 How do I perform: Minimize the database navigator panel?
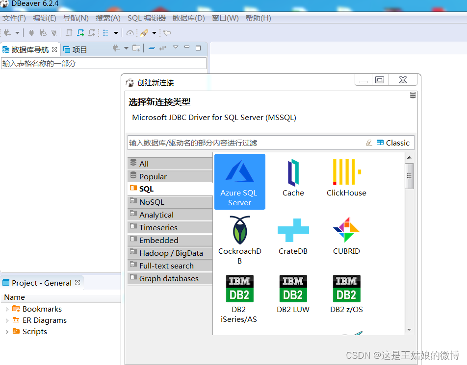(187, 47)
